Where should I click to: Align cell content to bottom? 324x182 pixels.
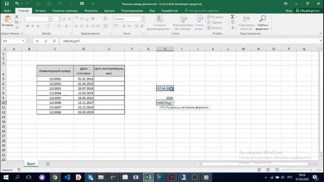pos(87,19)
